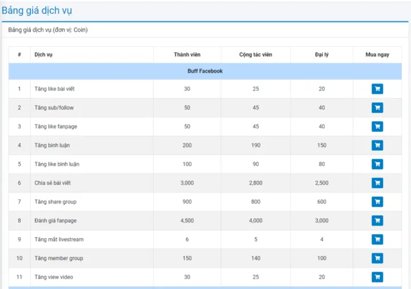This screenshot has height=289, width=411.
Task: Click the Đánh giá fanpage service name
Action: pos(55,220)
